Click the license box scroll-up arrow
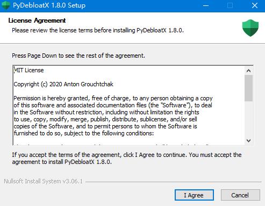Image resolution: width=265 pixels, height=206 pixels. pyautogui.click(x=248, y=71)
